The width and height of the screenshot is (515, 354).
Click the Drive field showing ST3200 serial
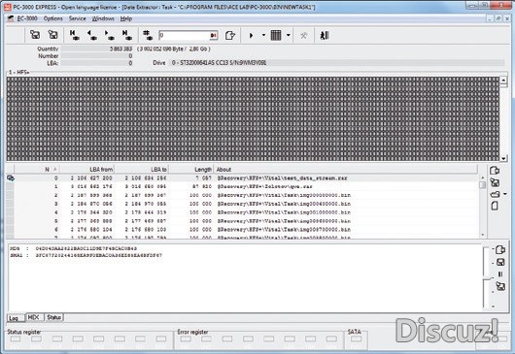337,62
